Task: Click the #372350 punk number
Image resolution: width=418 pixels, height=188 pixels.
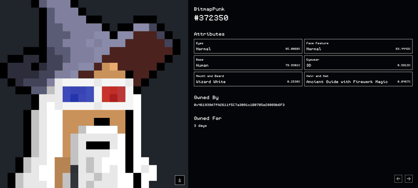Action: pyautogui.click(x=211, y=18)
